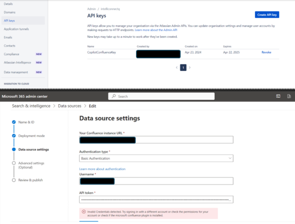Click the Deployment mode completed checkmark

[x=13, y=136]
